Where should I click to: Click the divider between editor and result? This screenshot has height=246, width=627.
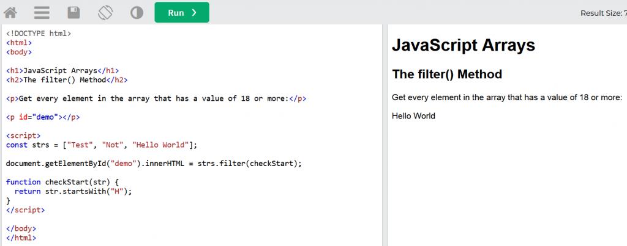[x=385, y=135]
